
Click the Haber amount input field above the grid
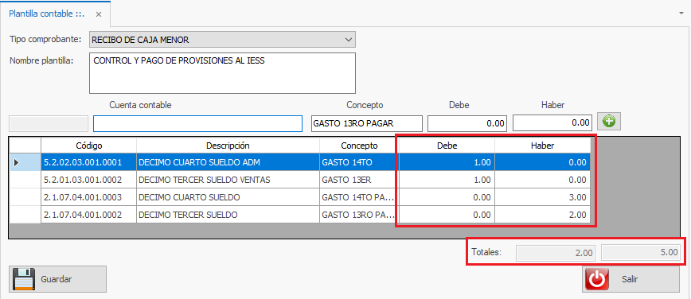click(x=552, y=123)
